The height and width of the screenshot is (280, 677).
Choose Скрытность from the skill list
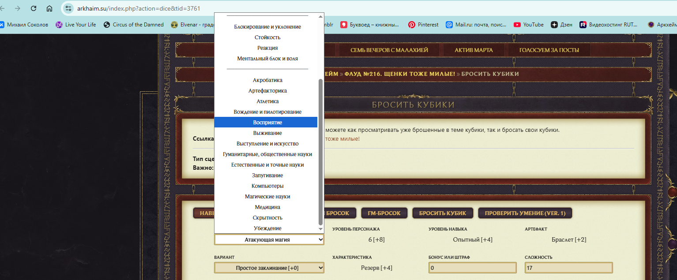(x=267, y=218)
